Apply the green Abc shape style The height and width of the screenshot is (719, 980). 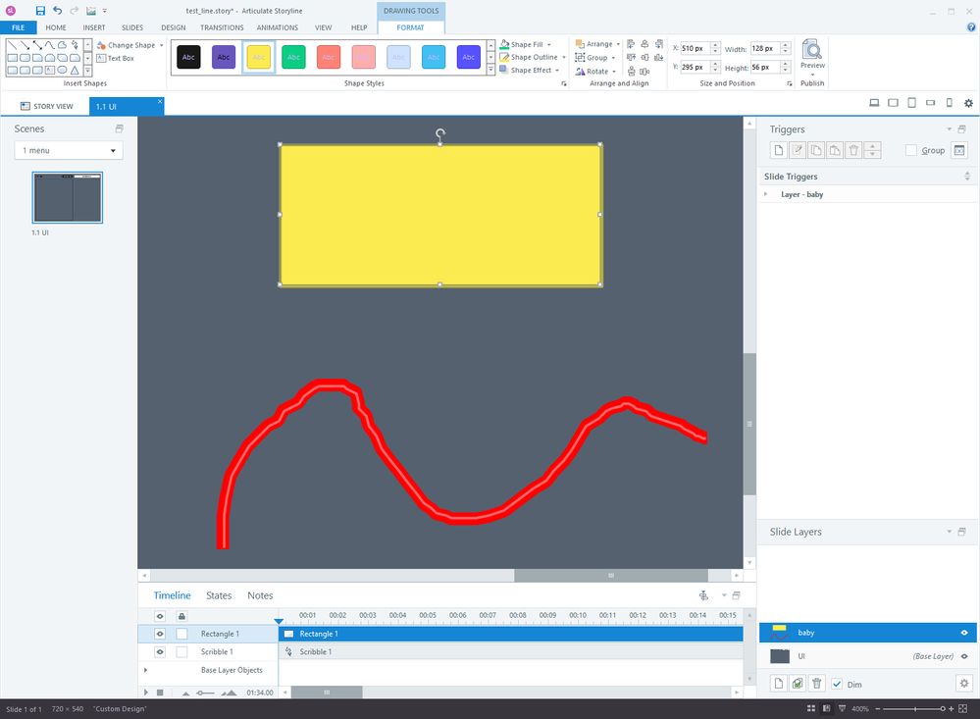(293, 57)
